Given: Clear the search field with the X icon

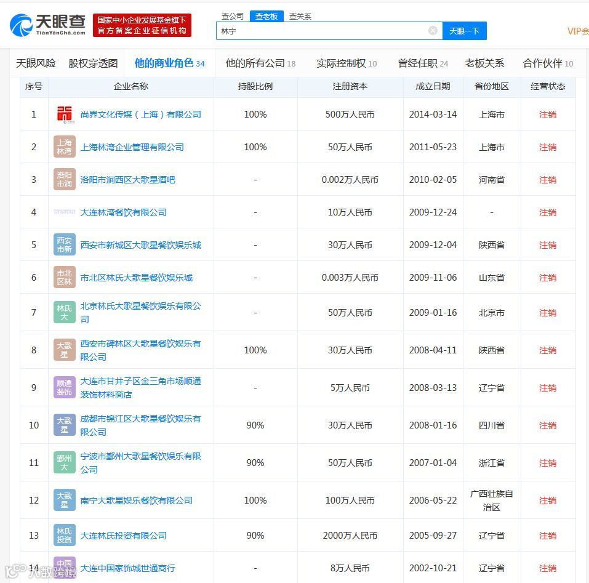Looking at the screenshot, I should click(x=433, y=31).
